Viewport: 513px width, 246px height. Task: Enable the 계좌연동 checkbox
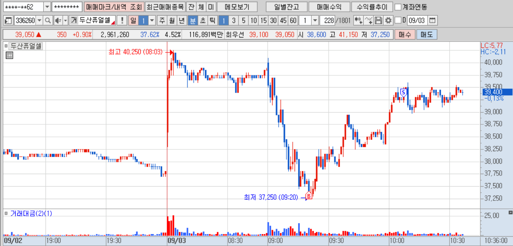[x=398, y=7]
